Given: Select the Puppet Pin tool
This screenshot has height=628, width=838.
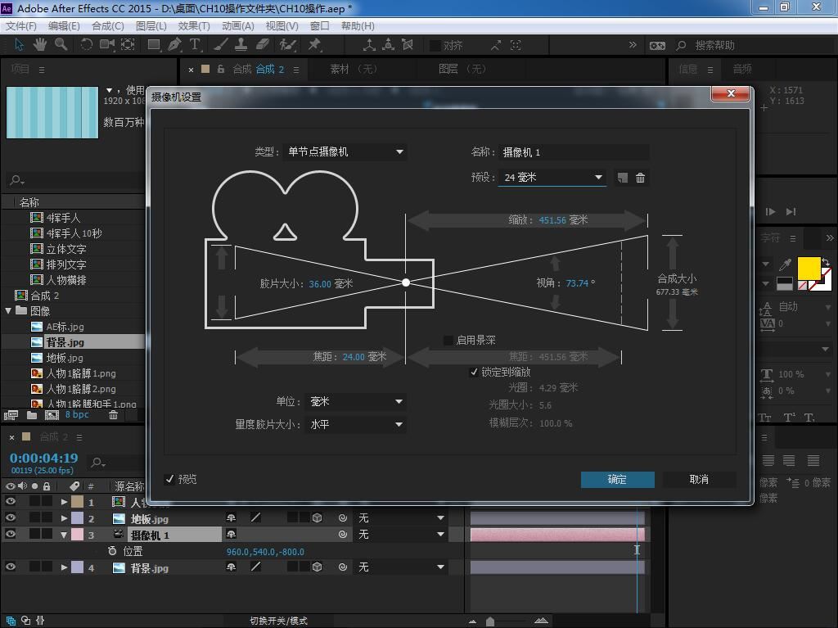Looking at the screenshot, I should 314,45.
